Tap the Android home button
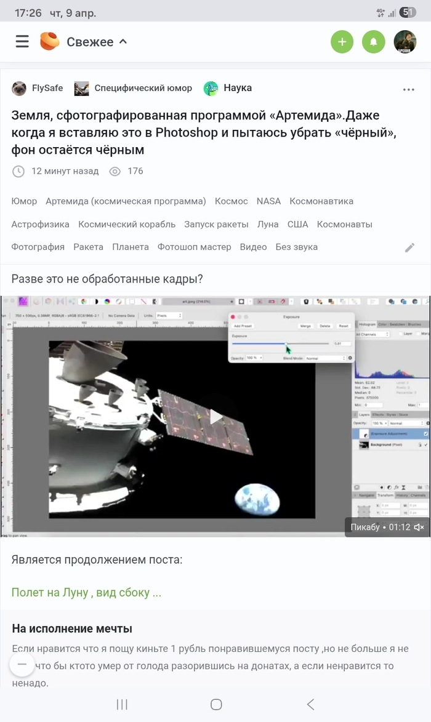This screenshot has height=722, width=431. (x=216, y=704)
